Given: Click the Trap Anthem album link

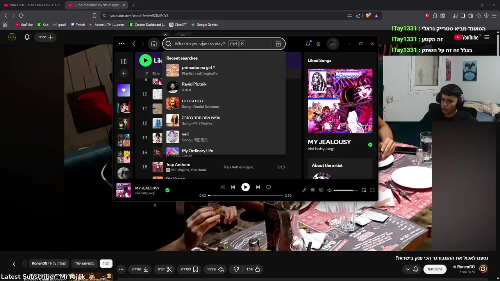Looking at the screenshot, I should tap(239, 167).
